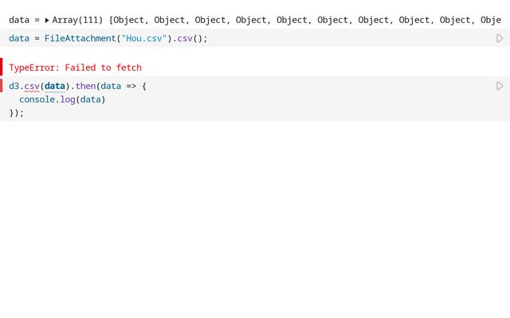510x318 pixels.
Task: Click "Hou.csv" string in the code
Action: (x=143, y=38)
